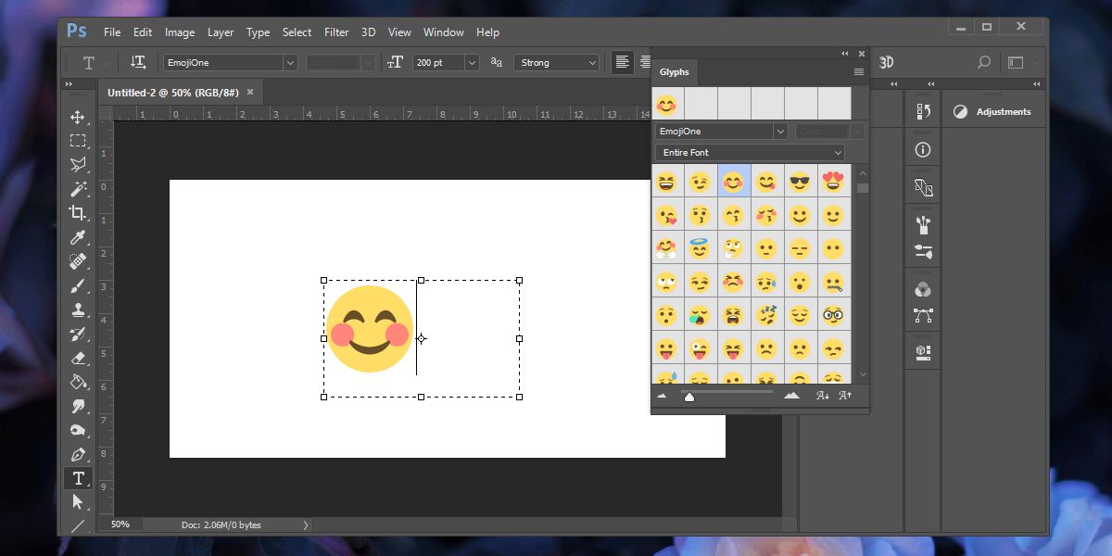This screenshot has width=1112, height=556.
Task: Pick the Eyedropper tool
Action: point(79,238)
